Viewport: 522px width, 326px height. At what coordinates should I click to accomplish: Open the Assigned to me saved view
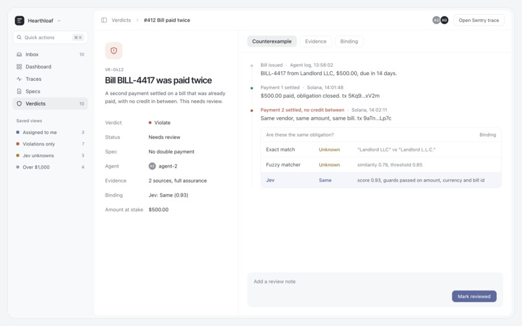point(51,132)
